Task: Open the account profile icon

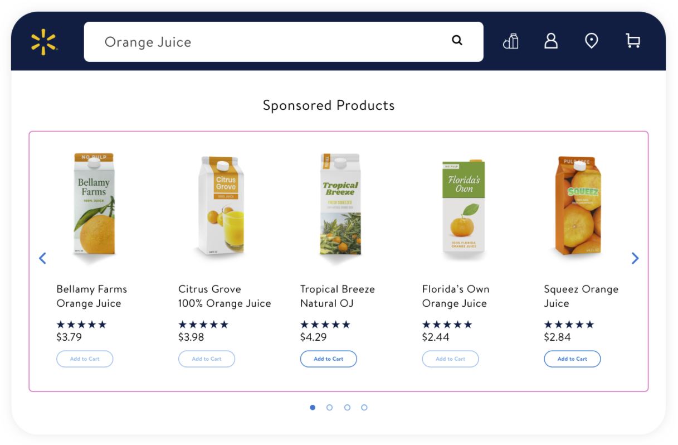Action: (551, 41)
